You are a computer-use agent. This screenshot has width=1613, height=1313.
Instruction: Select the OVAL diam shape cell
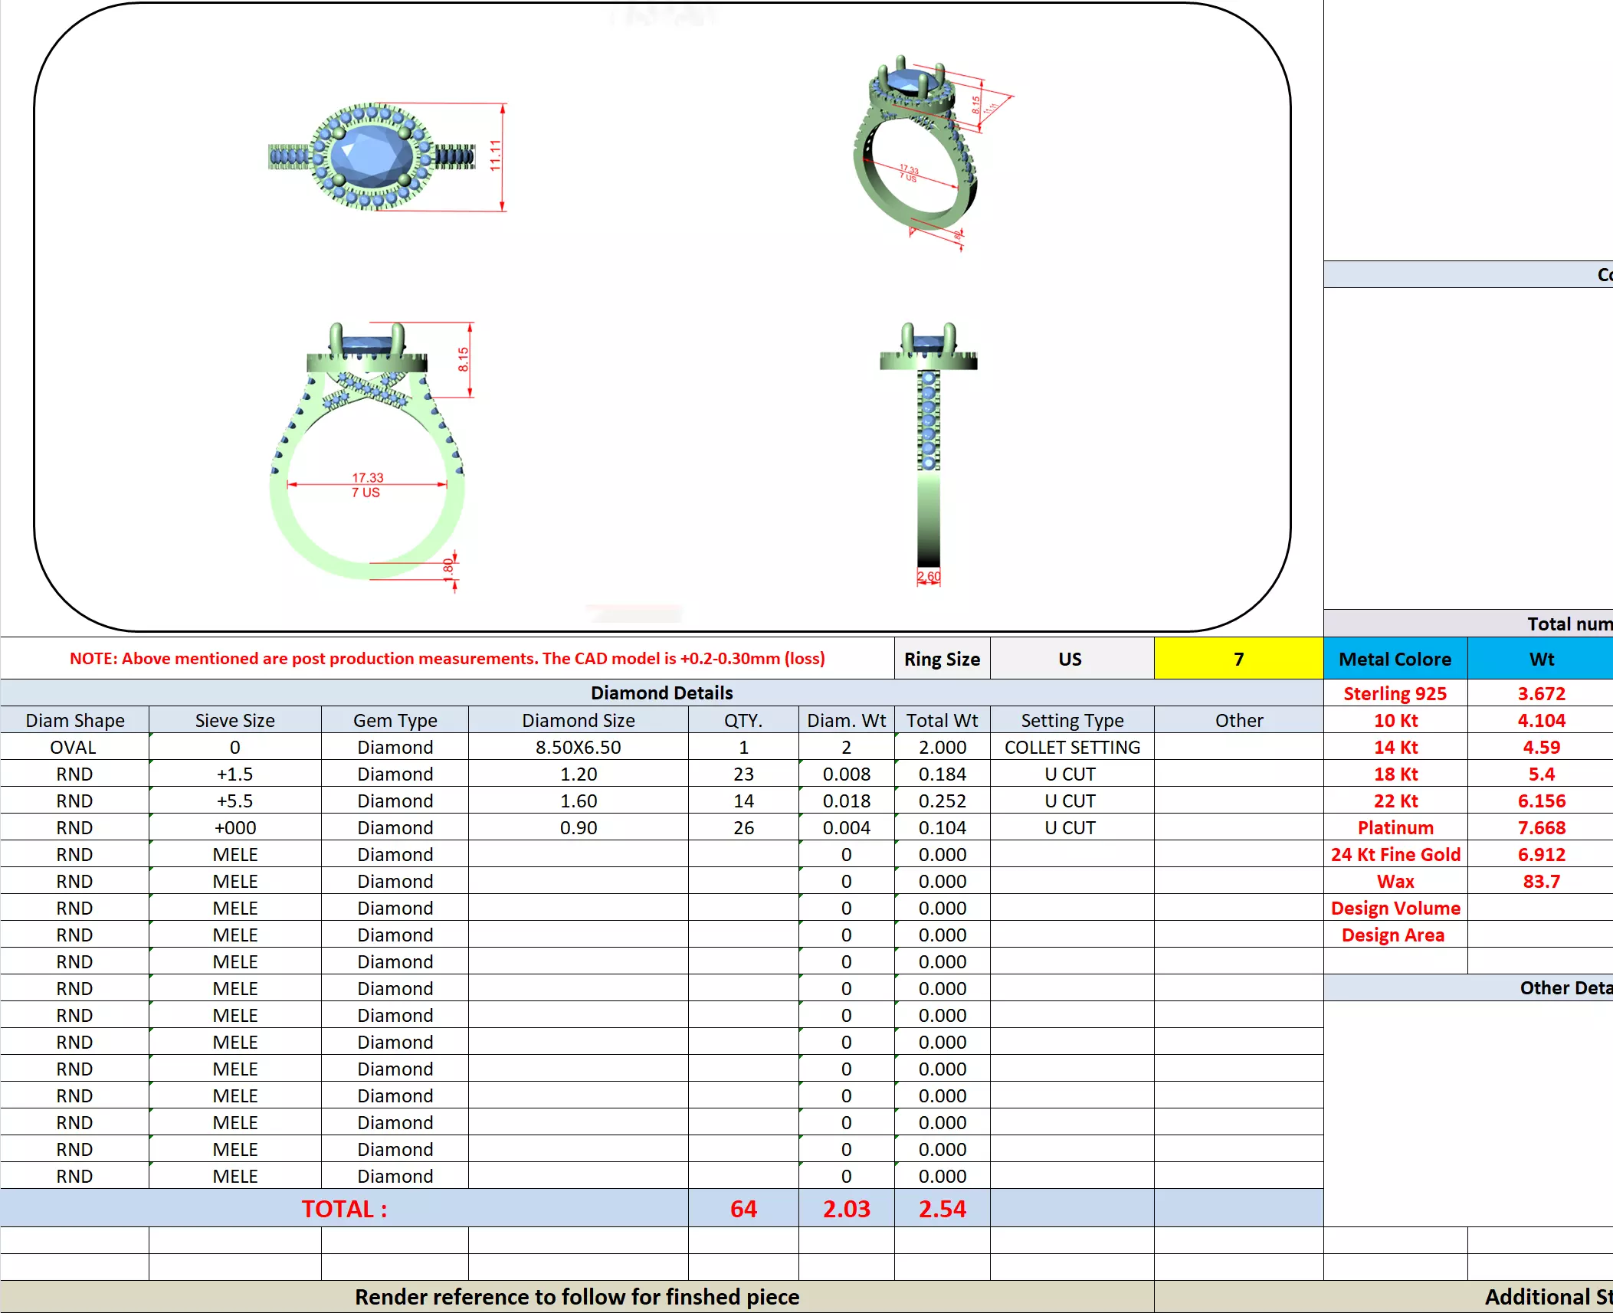pyautogui.click(x=74, y=747)
